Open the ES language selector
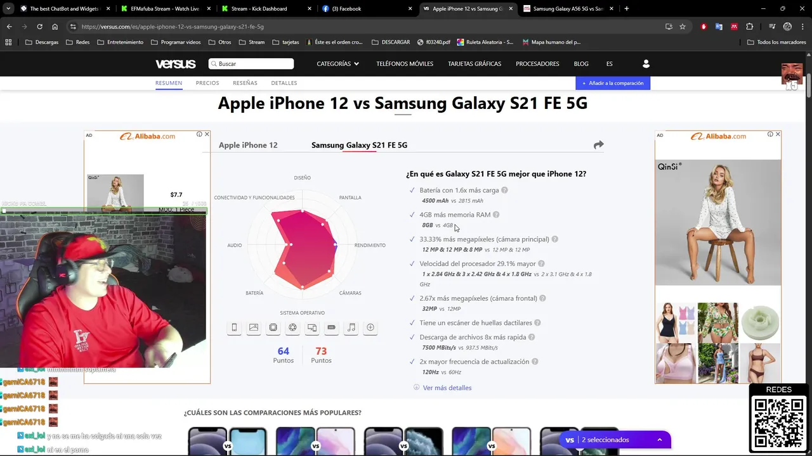 tap(610, 64)
